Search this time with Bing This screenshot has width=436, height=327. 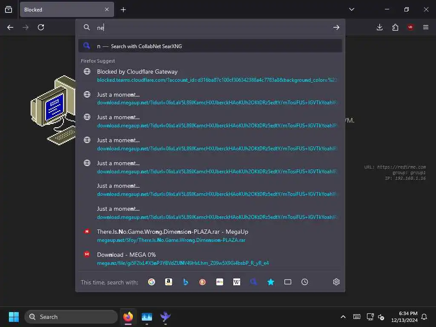pyautogui.click(x=186, y=282)
